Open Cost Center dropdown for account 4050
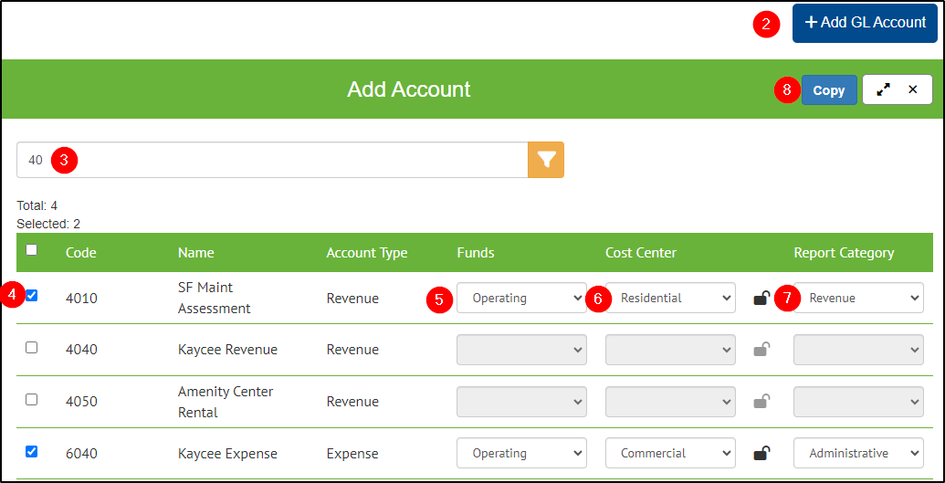The width and height of the screenshot is (945, 483). tap(670, 402)
